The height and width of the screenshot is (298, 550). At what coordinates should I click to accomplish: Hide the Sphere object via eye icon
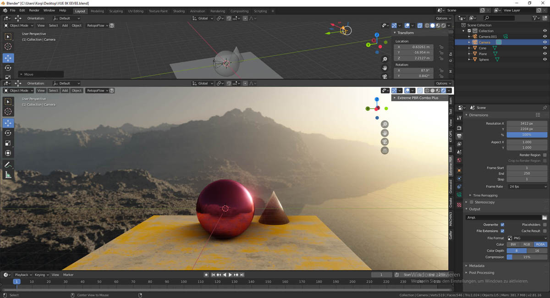pos(545,60)
